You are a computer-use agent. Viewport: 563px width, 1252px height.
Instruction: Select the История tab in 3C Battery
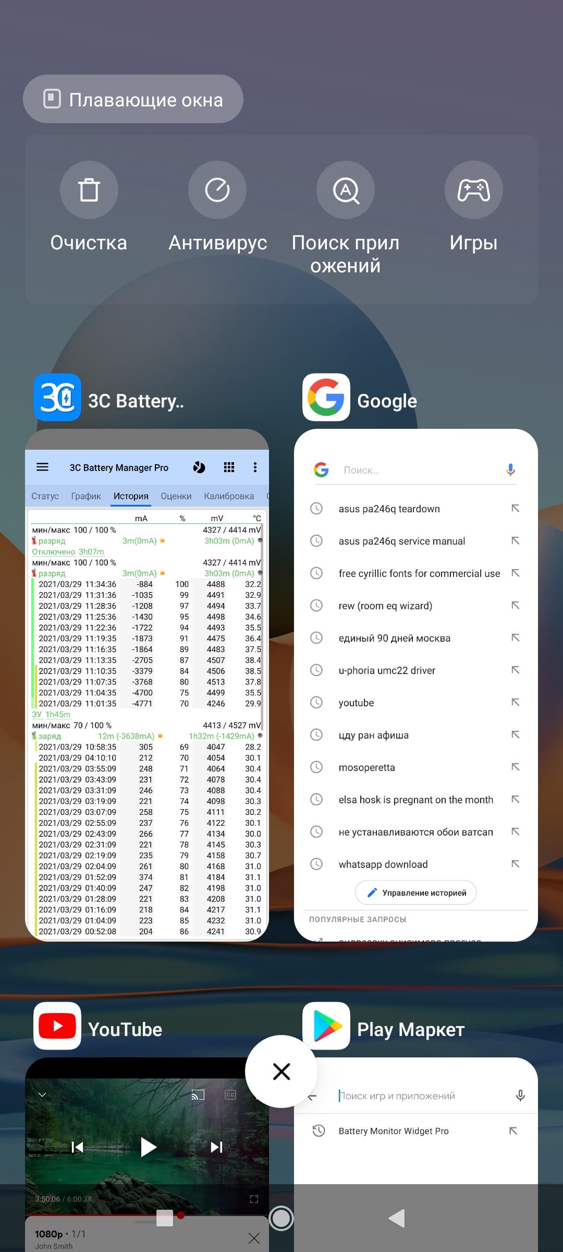[131, 496]
